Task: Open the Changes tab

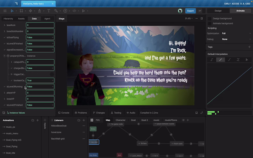Action: pyautogui.click(x=99, y=113)
